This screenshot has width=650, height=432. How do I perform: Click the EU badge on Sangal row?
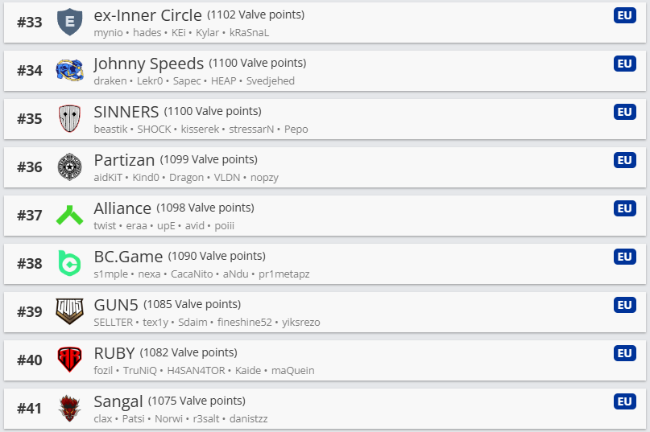624,401
